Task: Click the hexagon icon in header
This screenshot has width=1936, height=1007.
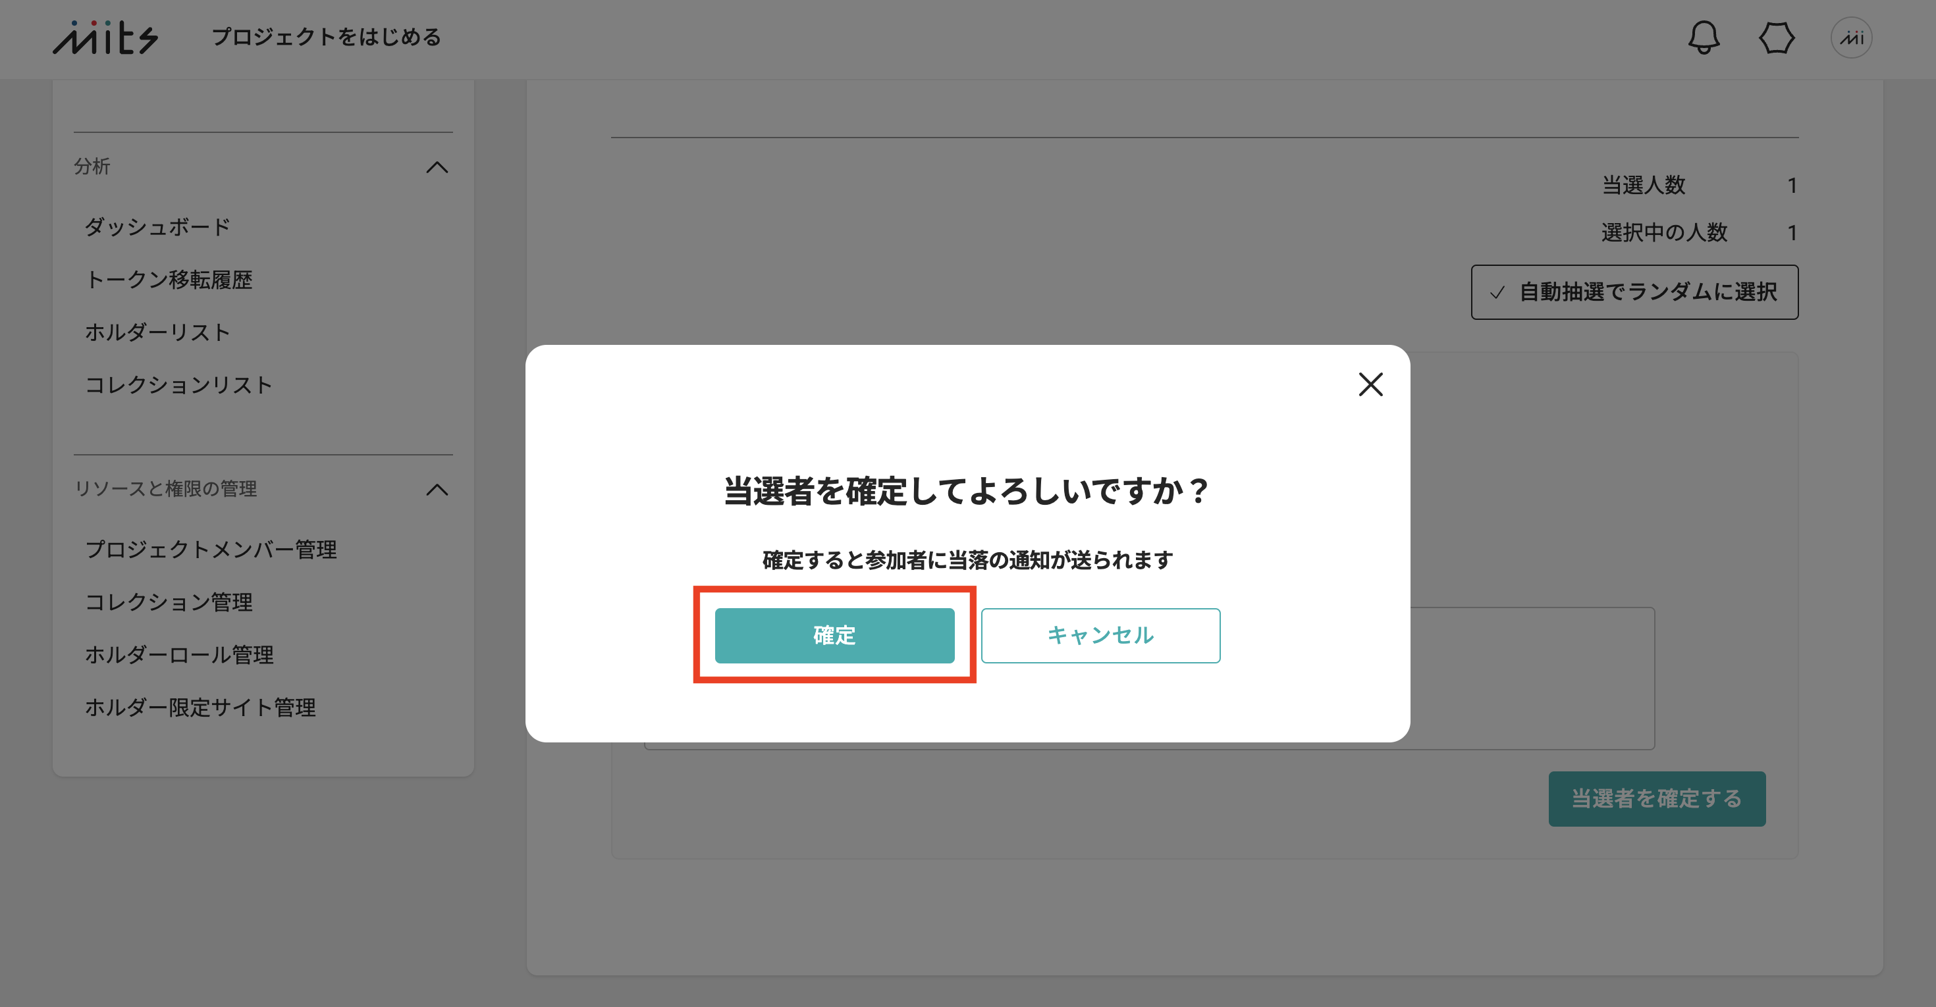Action: coord(1777,38)
